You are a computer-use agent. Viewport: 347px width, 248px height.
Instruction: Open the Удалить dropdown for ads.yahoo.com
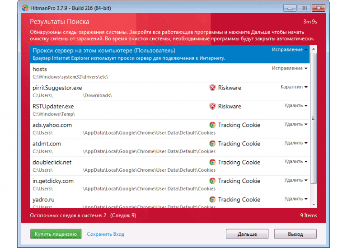point(296,124)
